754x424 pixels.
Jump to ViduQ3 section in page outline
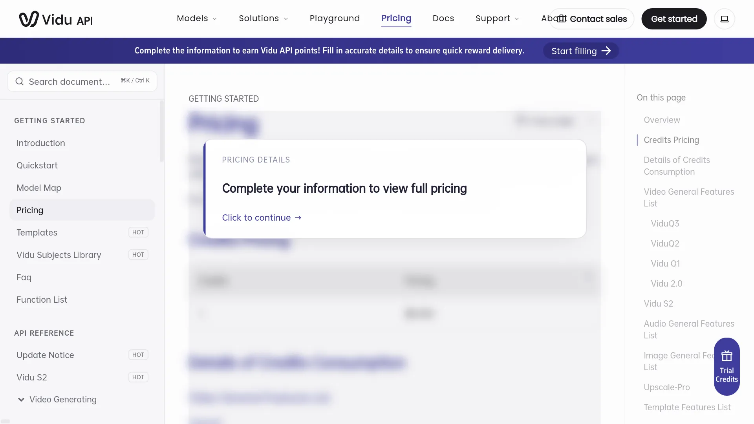[665, 224]
